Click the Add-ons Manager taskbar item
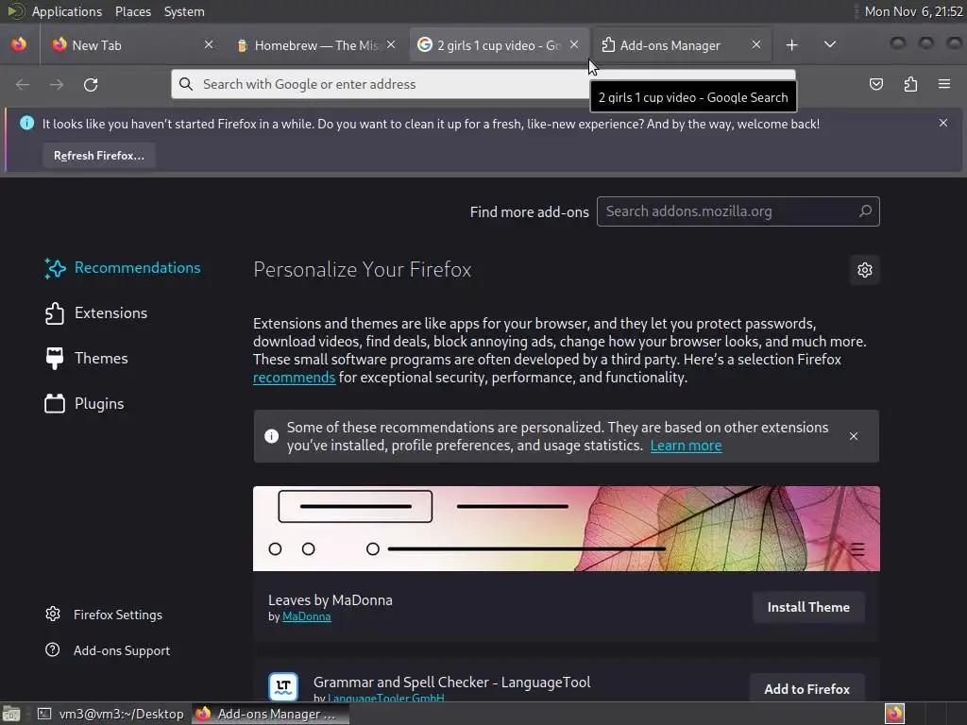This screenshot has width=967, height=725. 269,714
